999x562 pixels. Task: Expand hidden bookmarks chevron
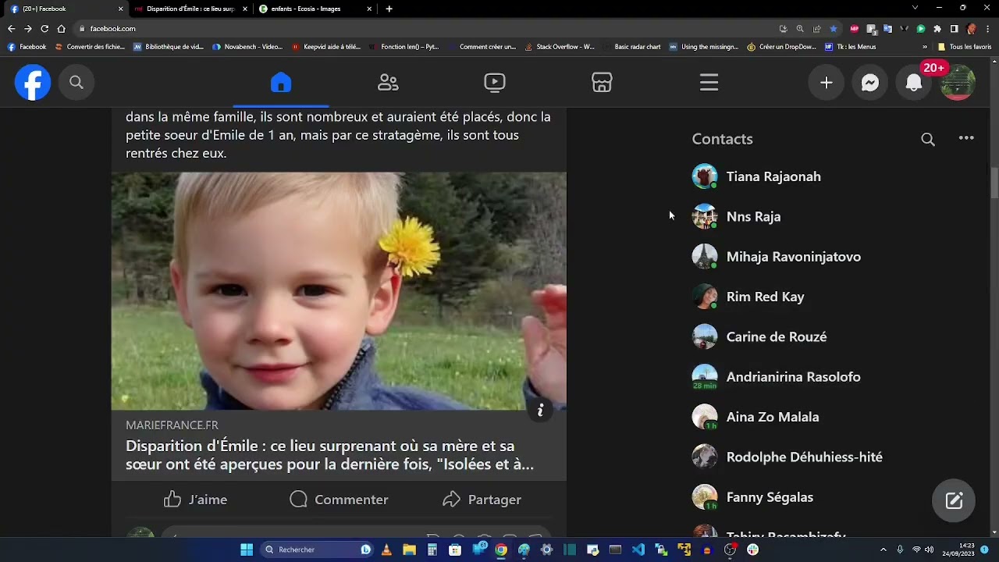click(925, 47)
